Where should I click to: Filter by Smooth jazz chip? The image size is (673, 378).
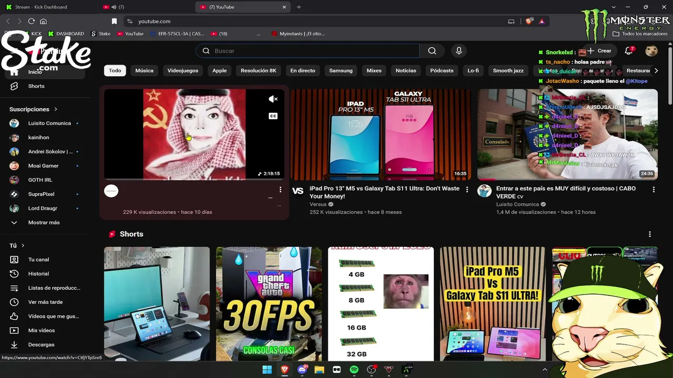[508, 70]
